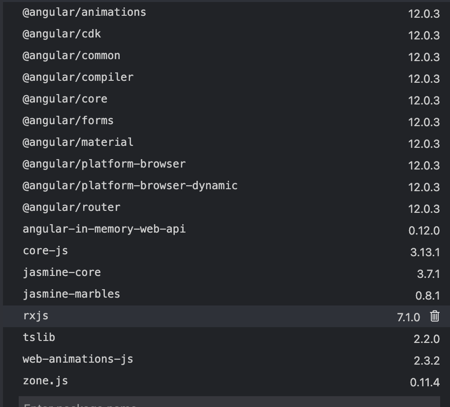Viewport: 450px width, 407px height.
Task: Click the @angular/common package entry
Action: pyautogui.click(x=71, y=55)
